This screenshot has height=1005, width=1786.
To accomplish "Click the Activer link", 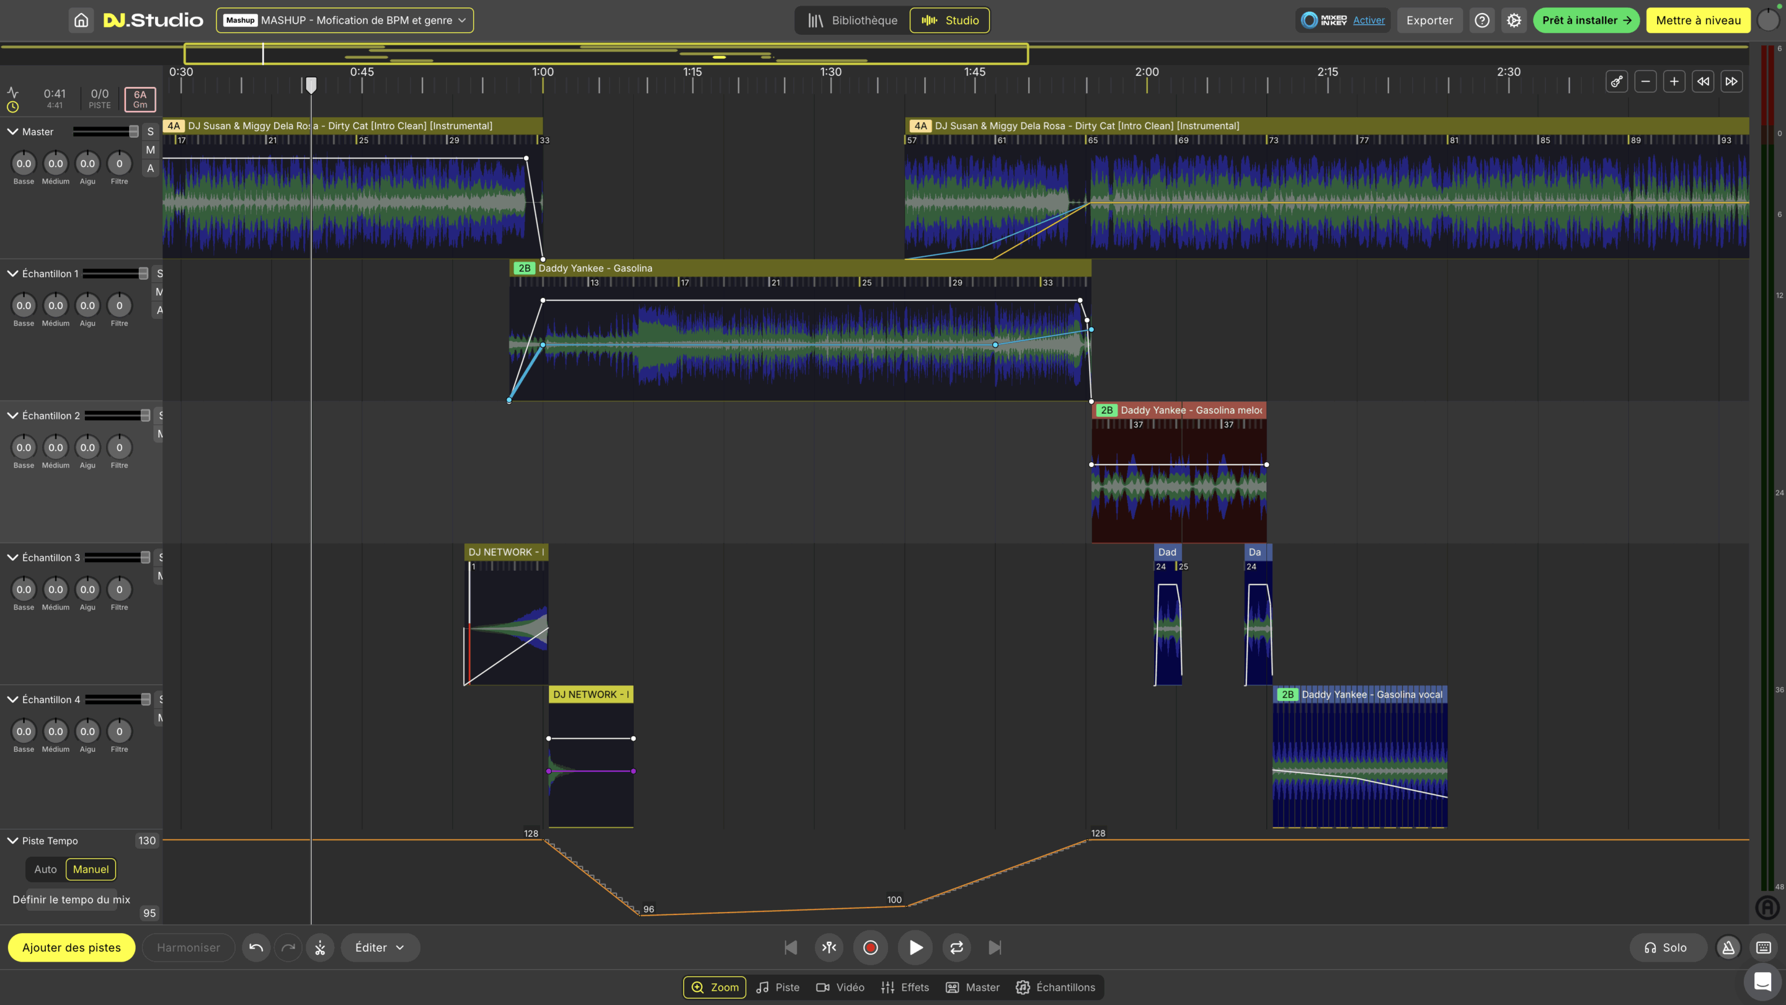I will tap(1369, 20).
